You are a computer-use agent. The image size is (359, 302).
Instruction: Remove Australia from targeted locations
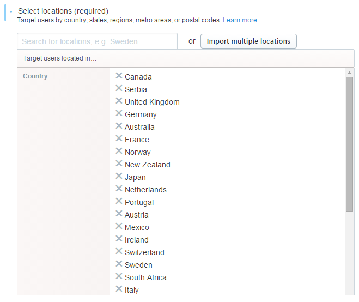(x=119, y=126)
